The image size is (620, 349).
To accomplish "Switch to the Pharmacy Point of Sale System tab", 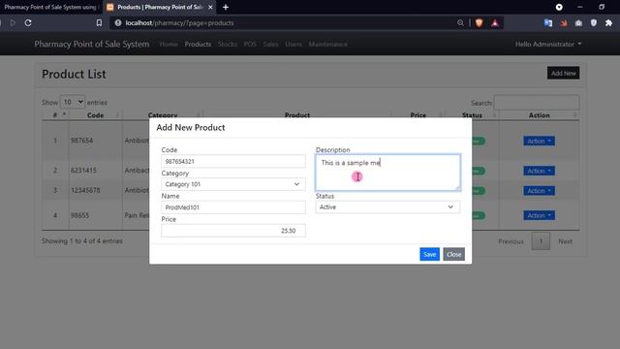I will (x=50, y=7).
